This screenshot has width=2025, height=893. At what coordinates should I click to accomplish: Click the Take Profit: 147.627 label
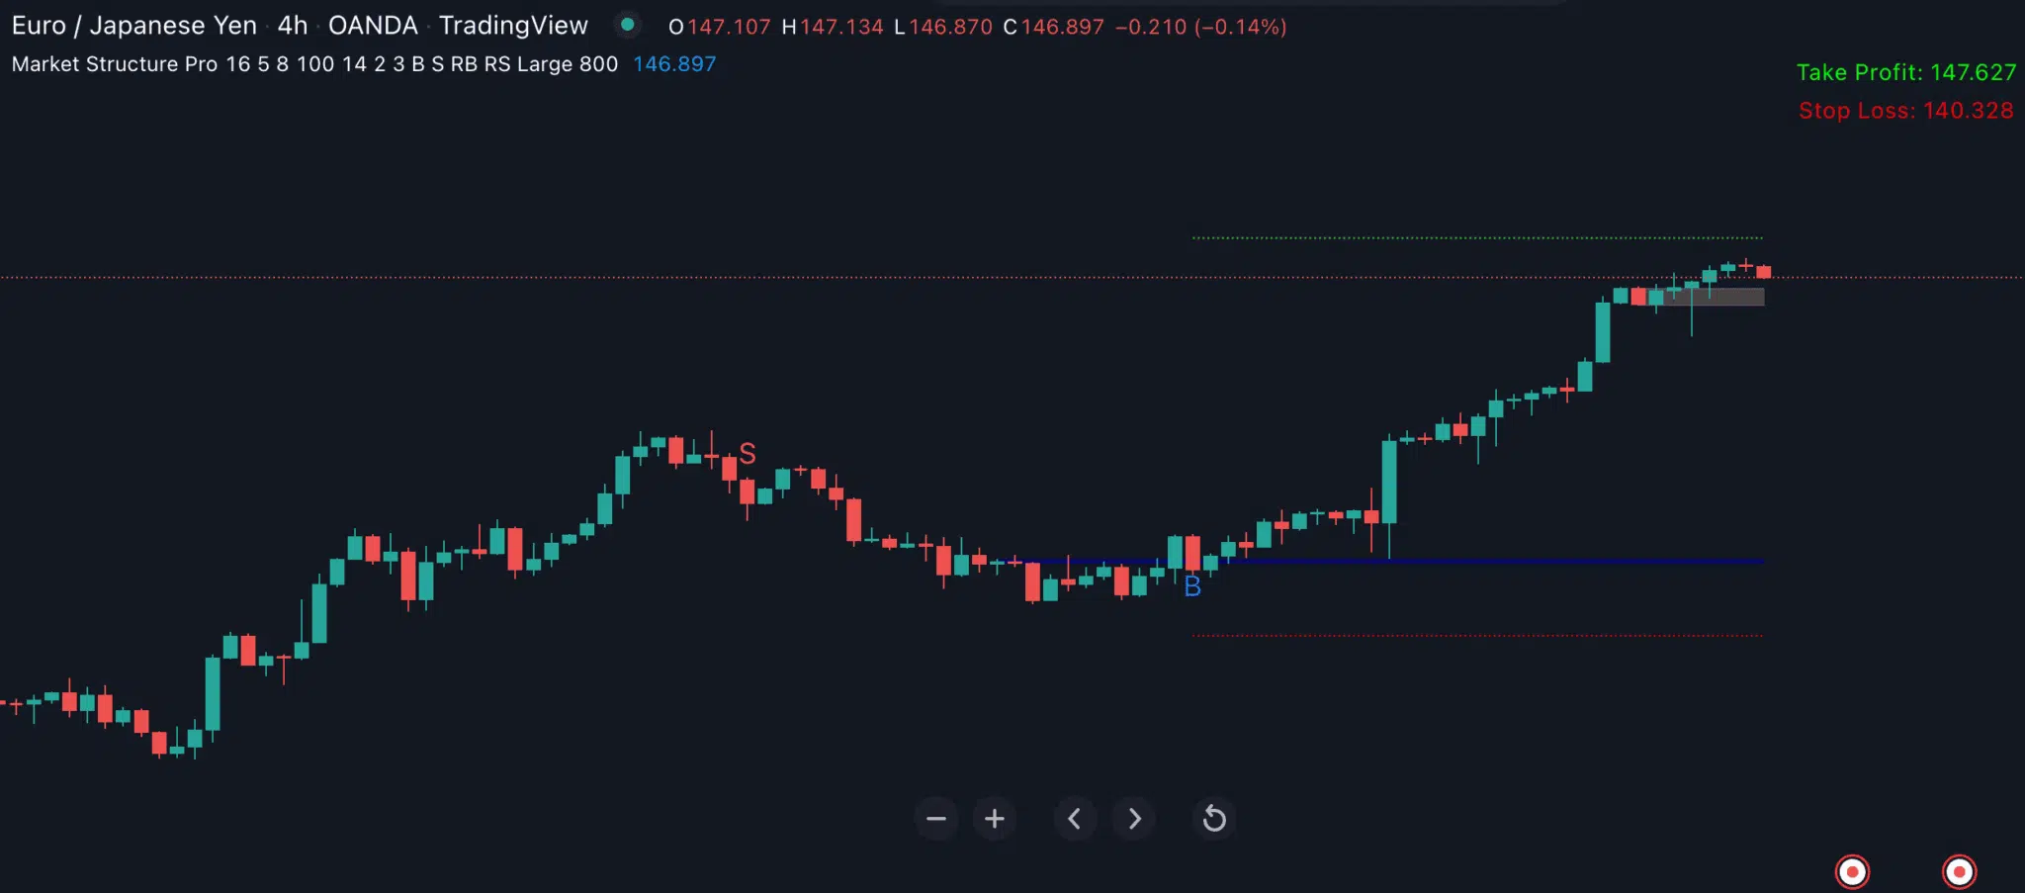tap(1905, 72)
